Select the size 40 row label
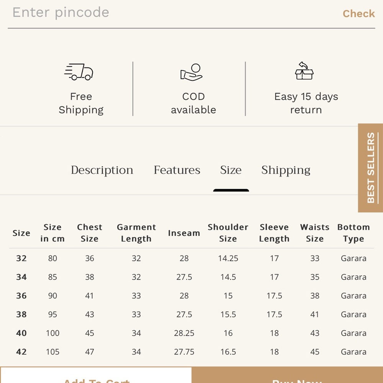 click(x=21, y=333)
